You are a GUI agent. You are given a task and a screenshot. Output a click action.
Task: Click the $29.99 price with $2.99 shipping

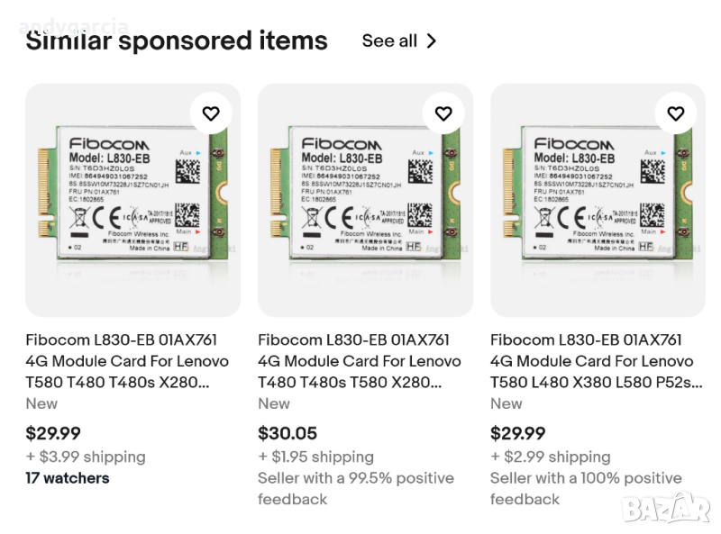click(518, 434)
